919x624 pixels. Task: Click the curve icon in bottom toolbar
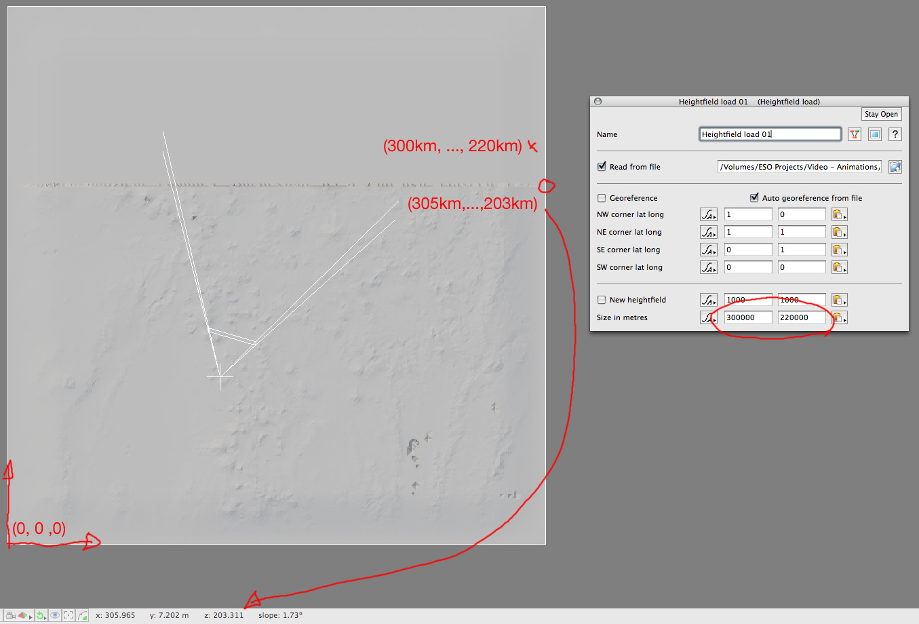coord(83,615)
